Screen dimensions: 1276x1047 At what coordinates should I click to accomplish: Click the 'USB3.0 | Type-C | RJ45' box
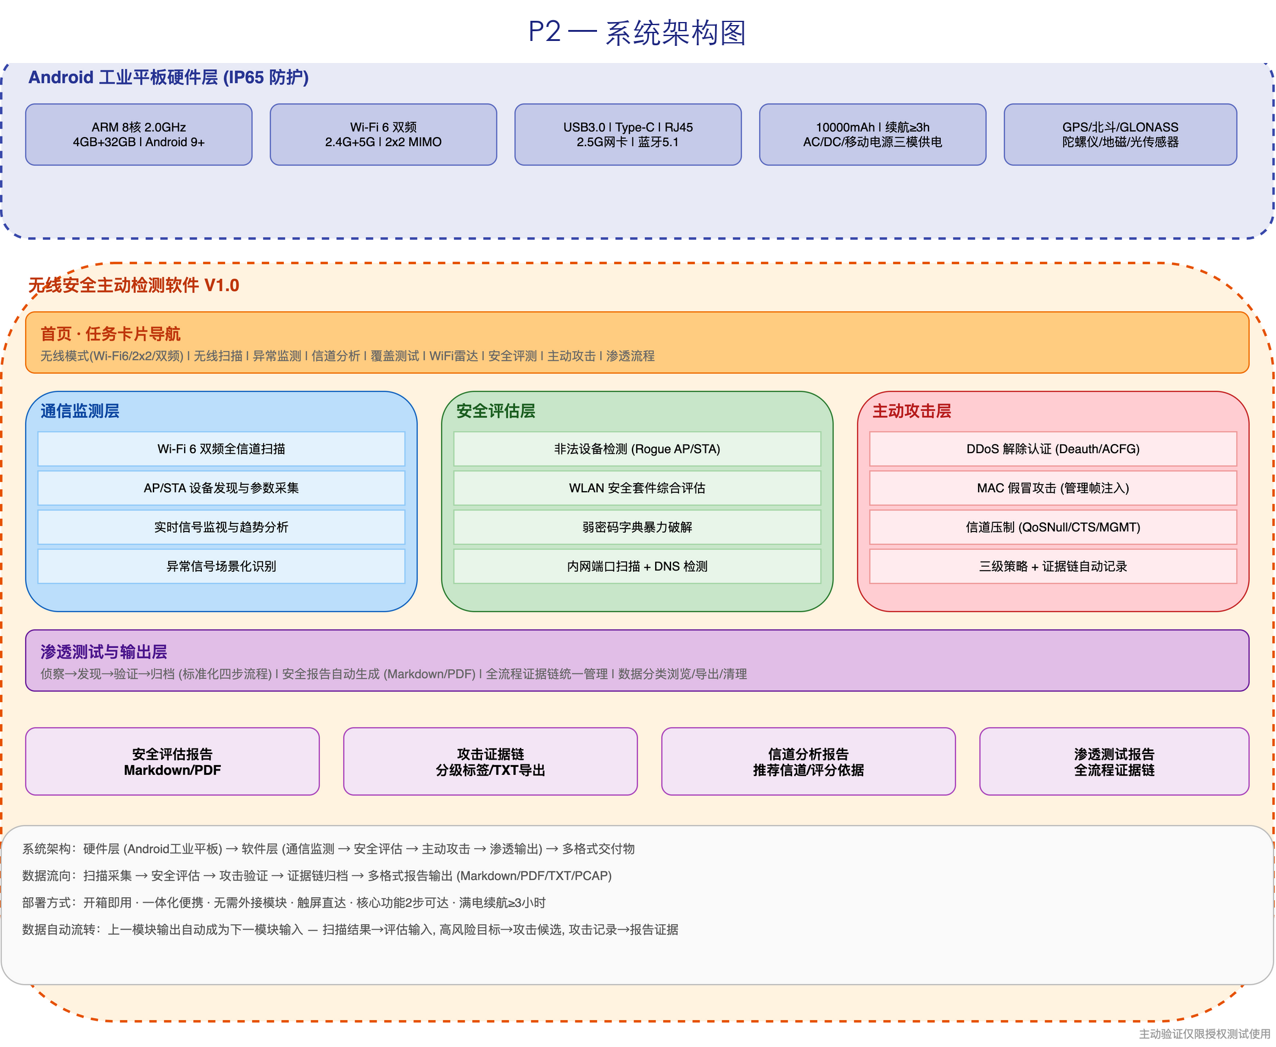coord(628,135)
